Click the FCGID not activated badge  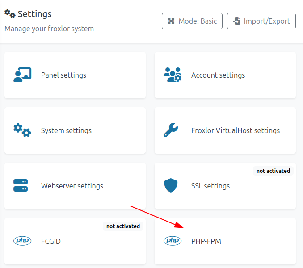pos(123,226)
